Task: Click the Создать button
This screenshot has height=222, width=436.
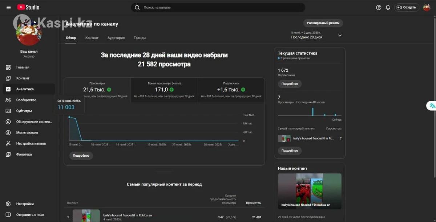Action: coord(407,7)
